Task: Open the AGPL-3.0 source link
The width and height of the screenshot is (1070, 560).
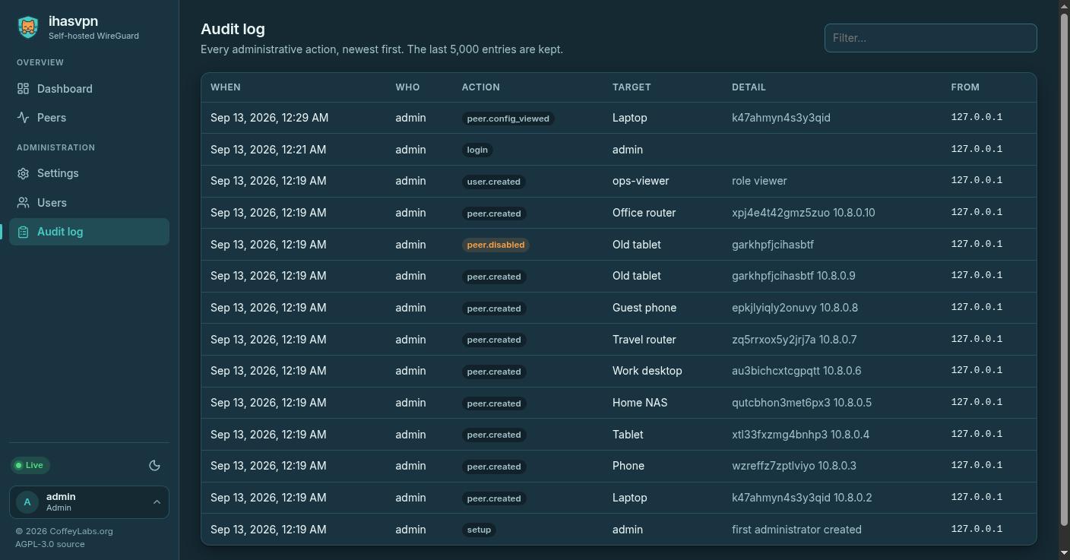Action: tap(50, 544)
